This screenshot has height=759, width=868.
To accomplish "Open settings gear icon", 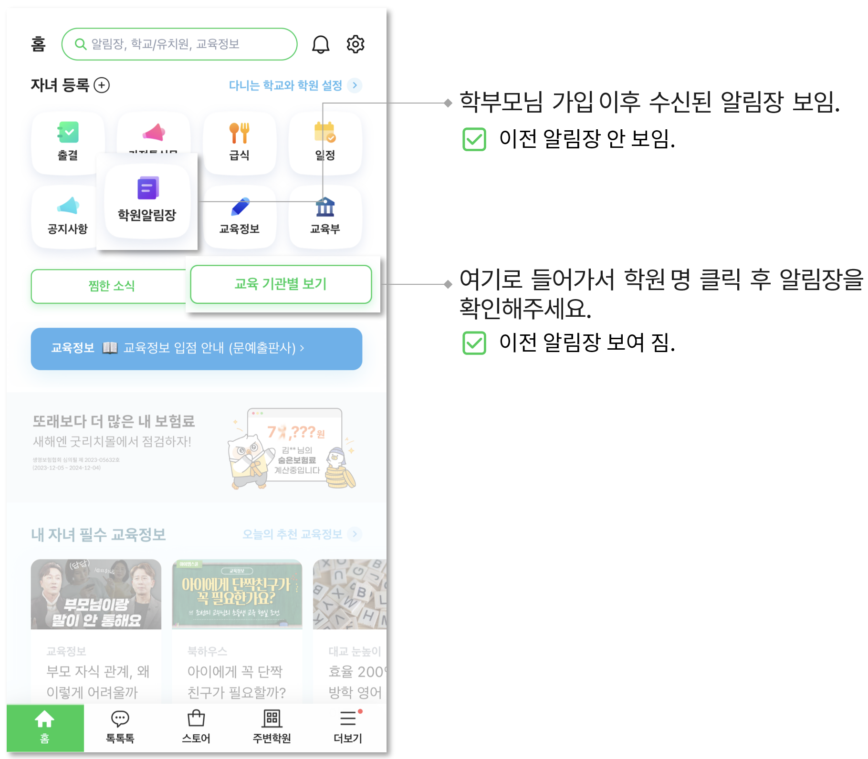I will coord(356,44).
